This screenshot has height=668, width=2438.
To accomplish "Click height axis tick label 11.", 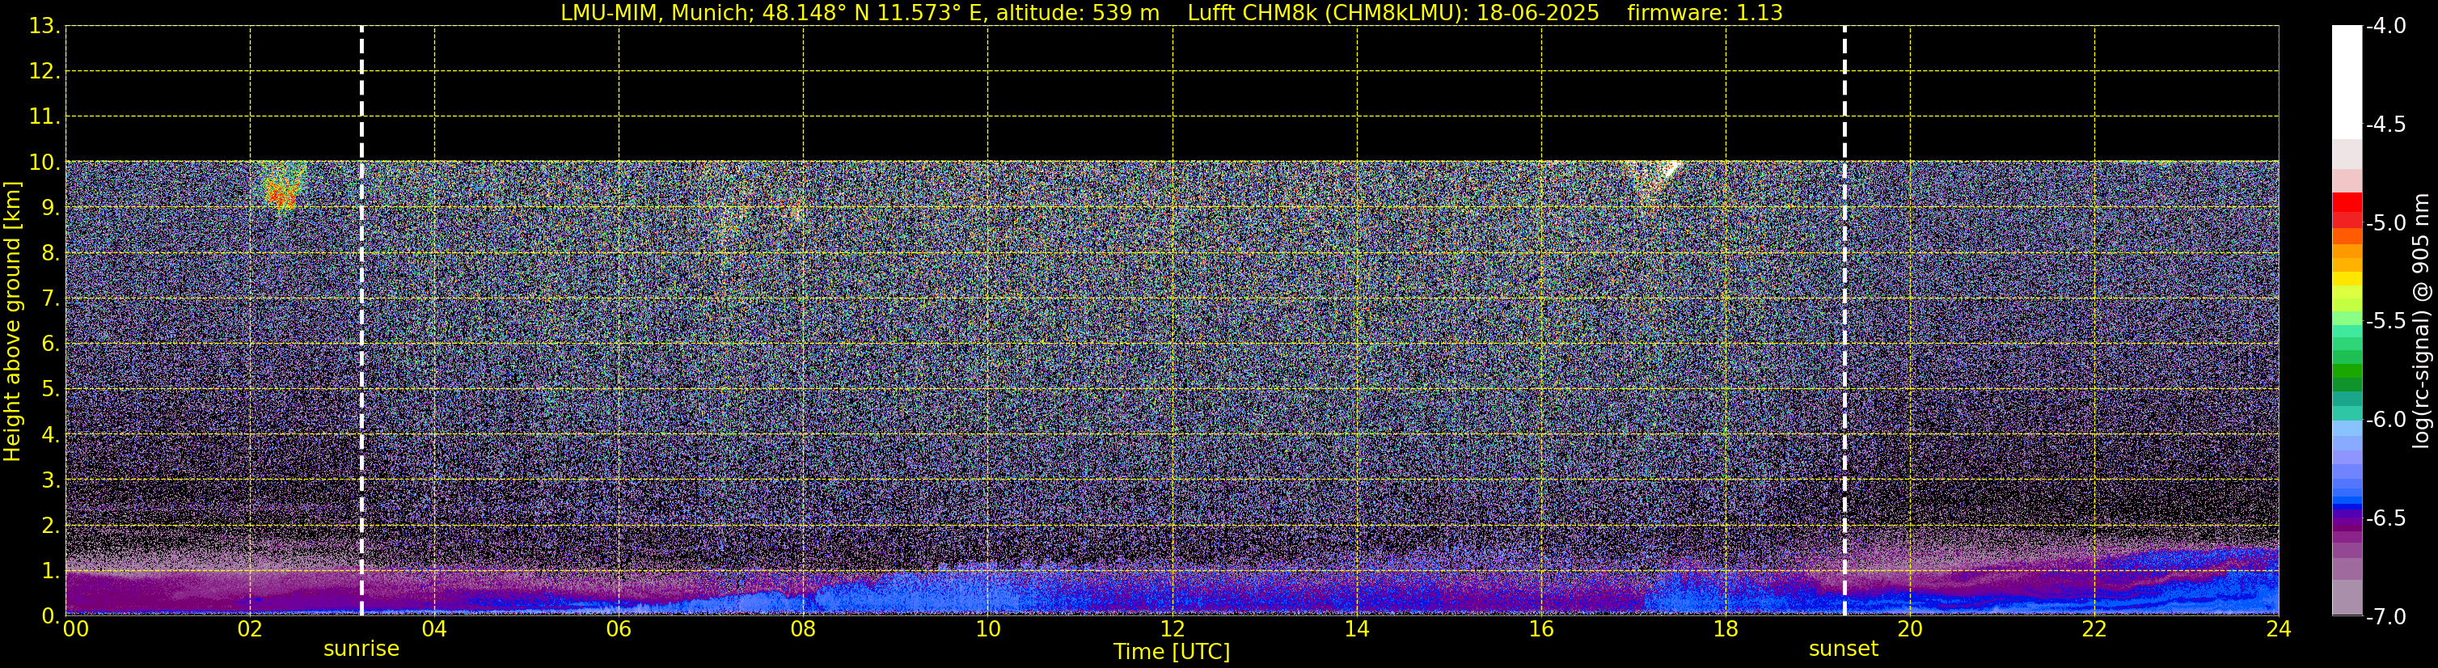I will [x=44, y=117].
